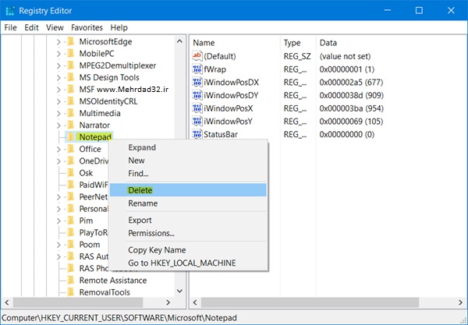Click the StatusBar value icon
The image size is (468, 325).
[x=197, y=134]
